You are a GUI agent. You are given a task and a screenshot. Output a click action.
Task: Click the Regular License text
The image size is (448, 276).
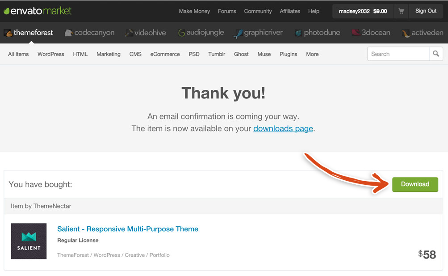(x=78, y=240)
